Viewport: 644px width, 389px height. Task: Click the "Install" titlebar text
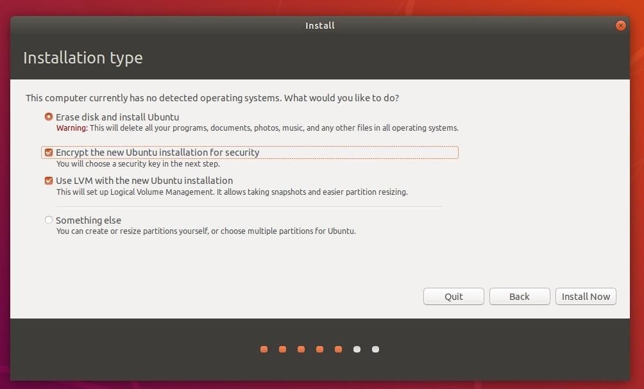tap(319, 26)
